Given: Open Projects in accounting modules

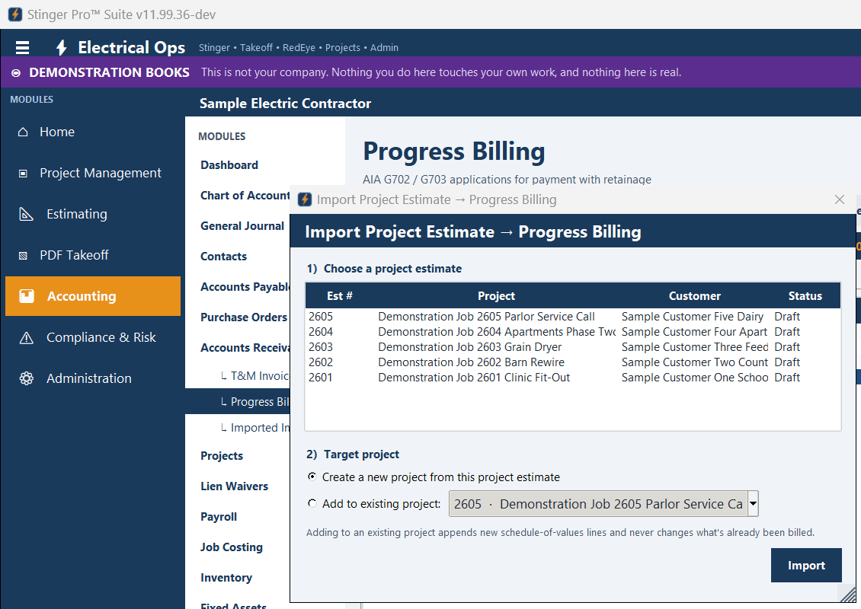Looking at the screenshot, I should tap(222, 456).
